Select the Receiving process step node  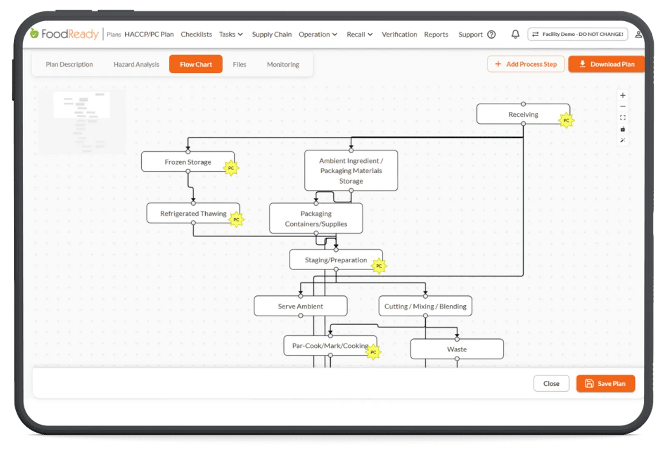click(523, 114)
